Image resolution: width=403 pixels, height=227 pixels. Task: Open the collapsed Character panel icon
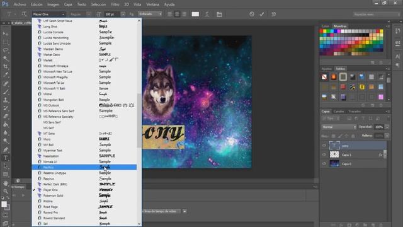coord(397,56)
